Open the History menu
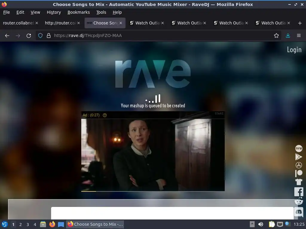The width and height of the screenshot is (306, 229). pyautogui.click(x=54, y=12)
